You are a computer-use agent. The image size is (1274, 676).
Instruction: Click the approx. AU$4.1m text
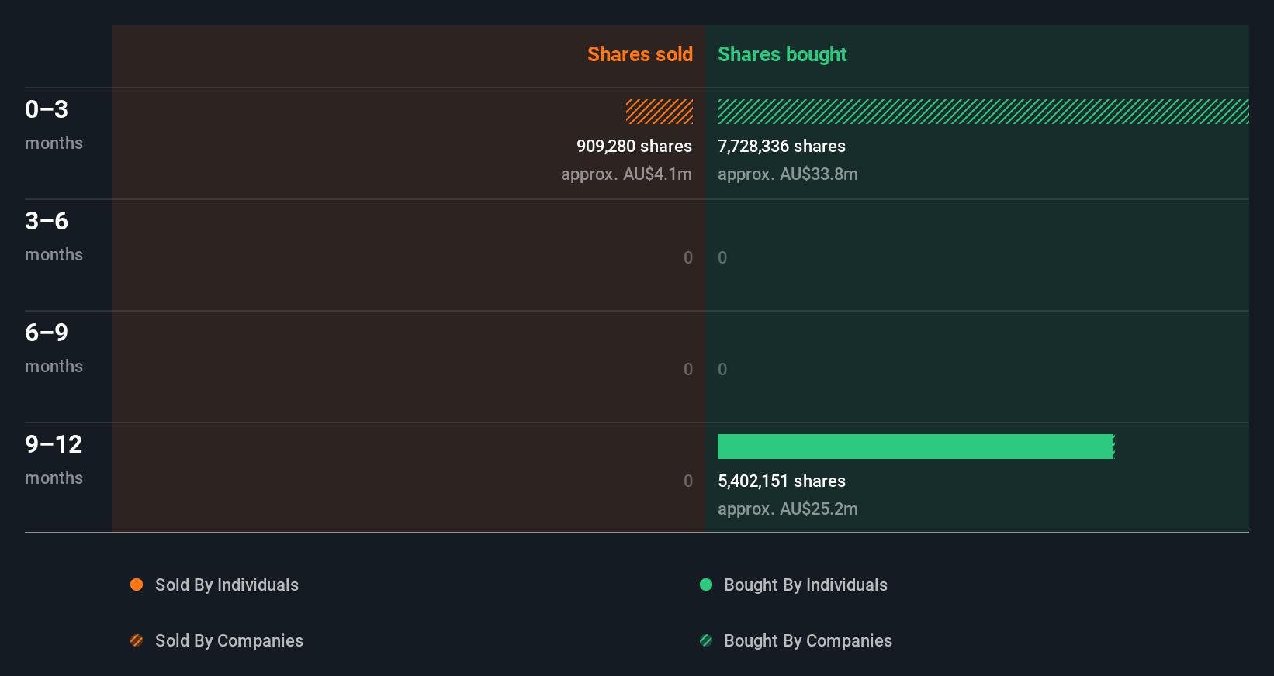coord(626,174)
